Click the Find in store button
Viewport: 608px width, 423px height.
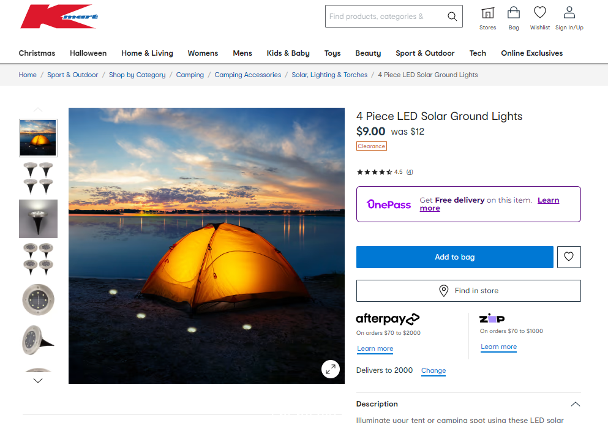(468, 291)
